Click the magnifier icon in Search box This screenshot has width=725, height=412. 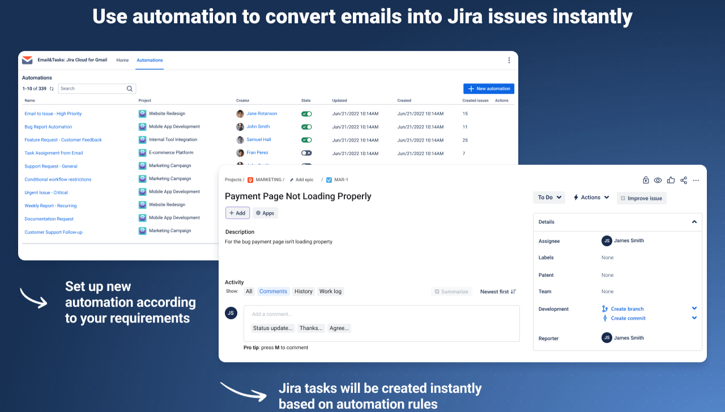pos(130,89)
